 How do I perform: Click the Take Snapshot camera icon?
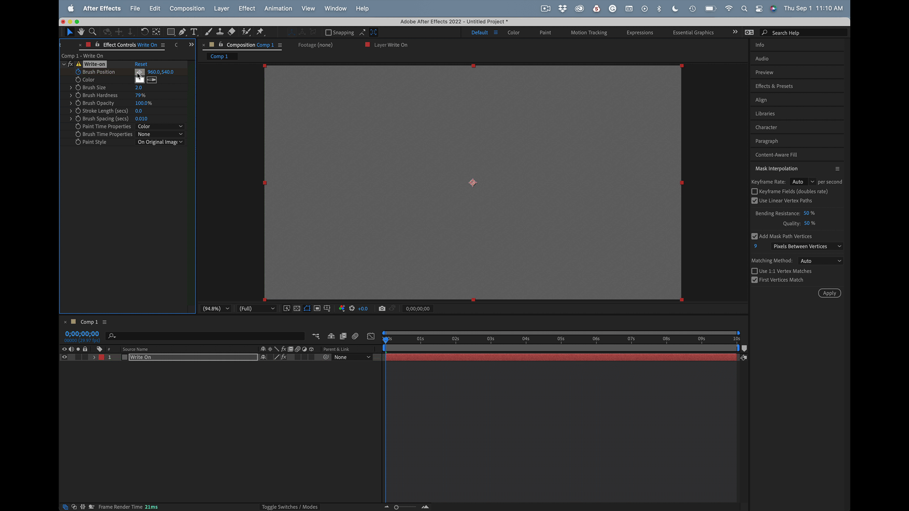(x=382, y=308)
